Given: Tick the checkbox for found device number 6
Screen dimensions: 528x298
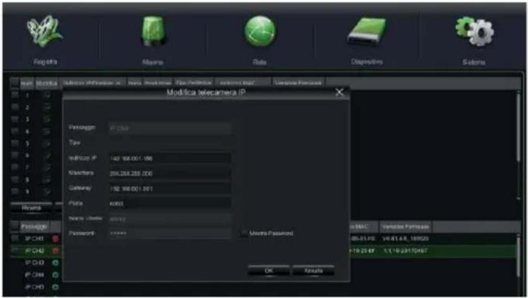Looking at the screenshot, I should 15,156.
